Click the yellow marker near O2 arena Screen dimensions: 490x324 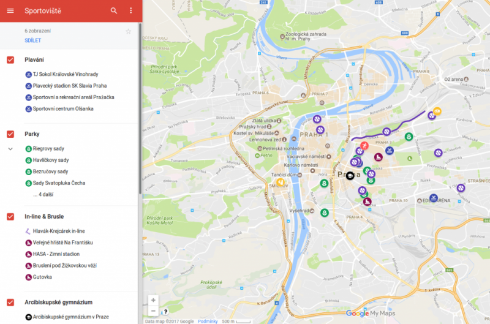click(437, 111)
